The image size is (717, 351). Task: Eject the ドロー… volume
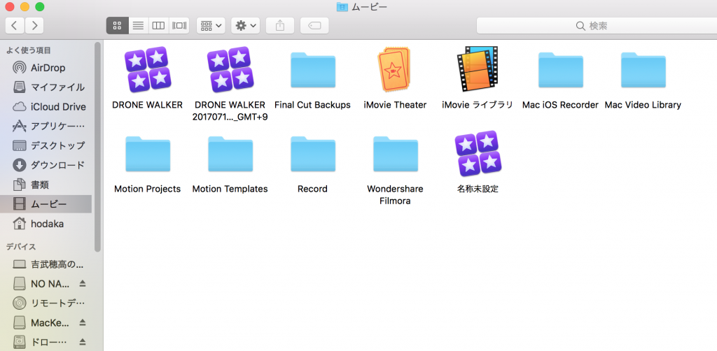pyautogui.click(x=83, y=341)
